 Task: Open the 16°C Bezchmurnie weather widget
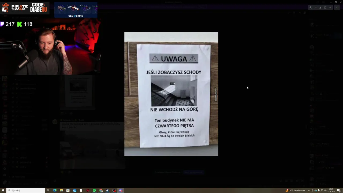(x=295, y=190)
